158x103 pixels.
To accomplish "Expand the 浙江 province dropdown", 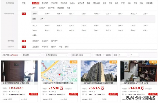I will click(x=35, y=26).
